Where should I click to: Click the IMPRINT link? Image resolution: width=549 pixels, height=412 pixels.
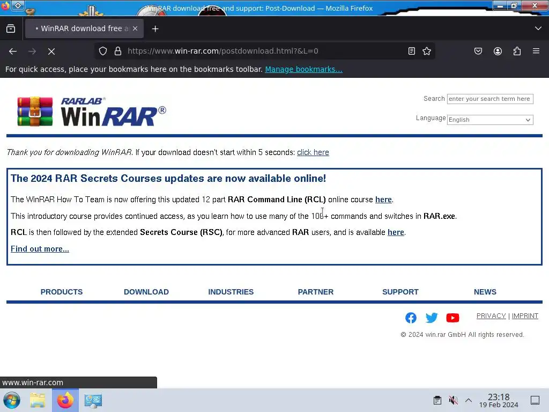525,316
